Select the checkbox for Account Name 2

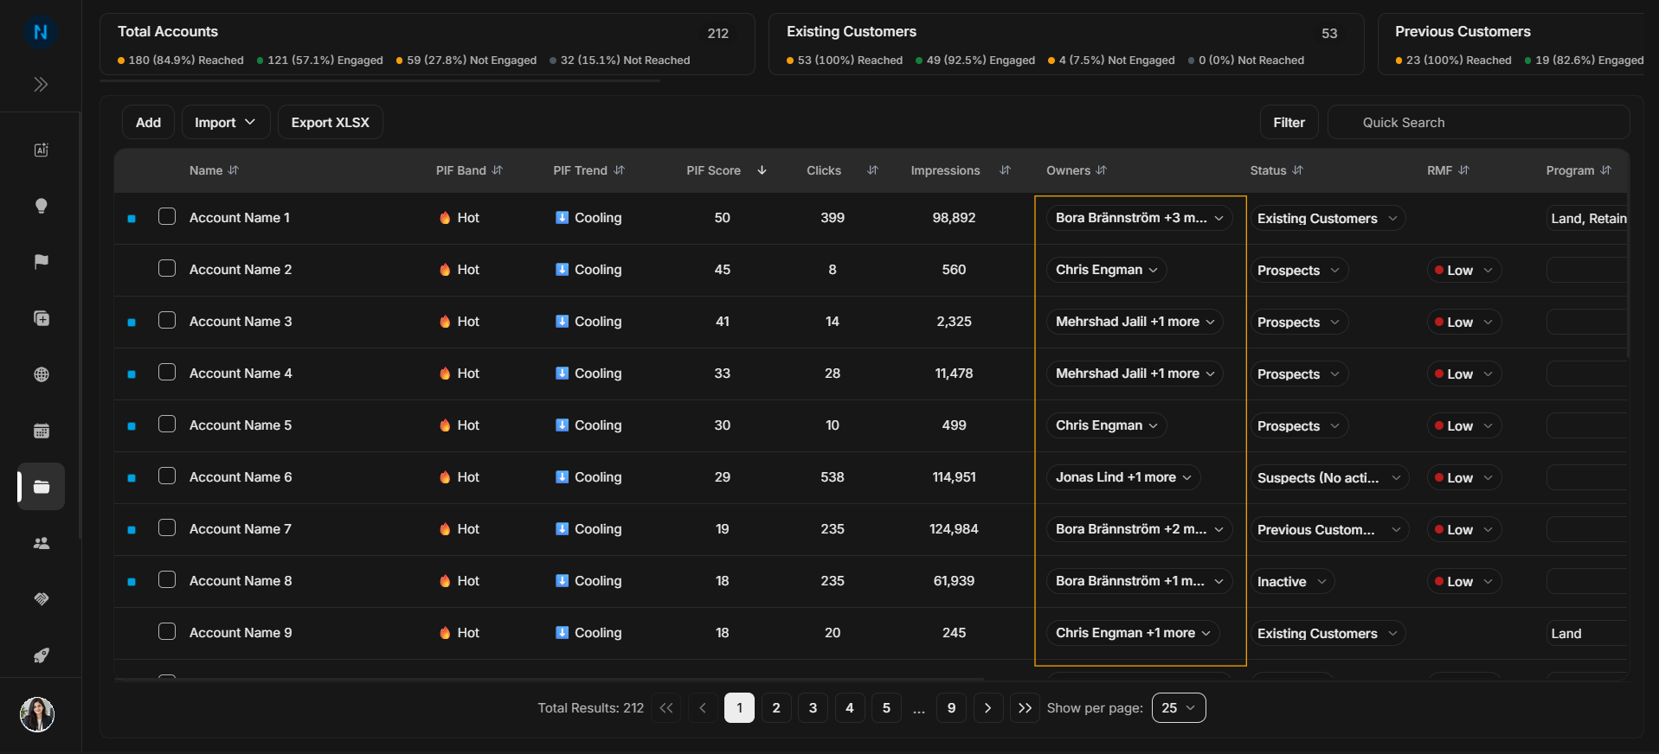(x=167, y=268)
